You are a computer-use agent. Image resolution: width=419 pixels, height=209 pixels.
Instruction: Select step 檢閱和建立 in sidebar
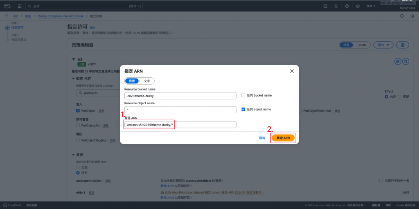(x=19, y=40)
